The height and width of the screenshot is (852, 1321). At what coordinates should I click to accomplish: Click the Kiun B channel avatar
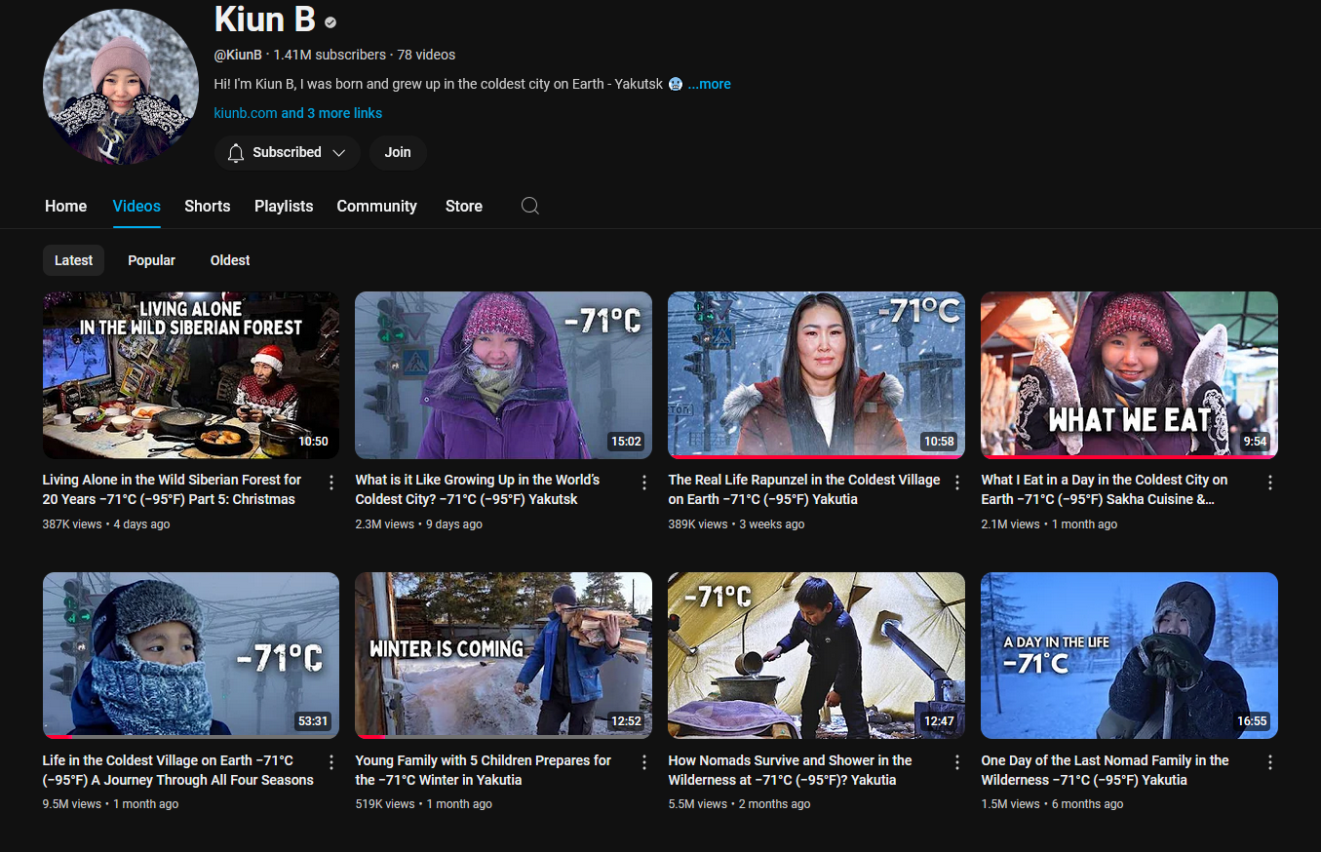click(121, 87)
